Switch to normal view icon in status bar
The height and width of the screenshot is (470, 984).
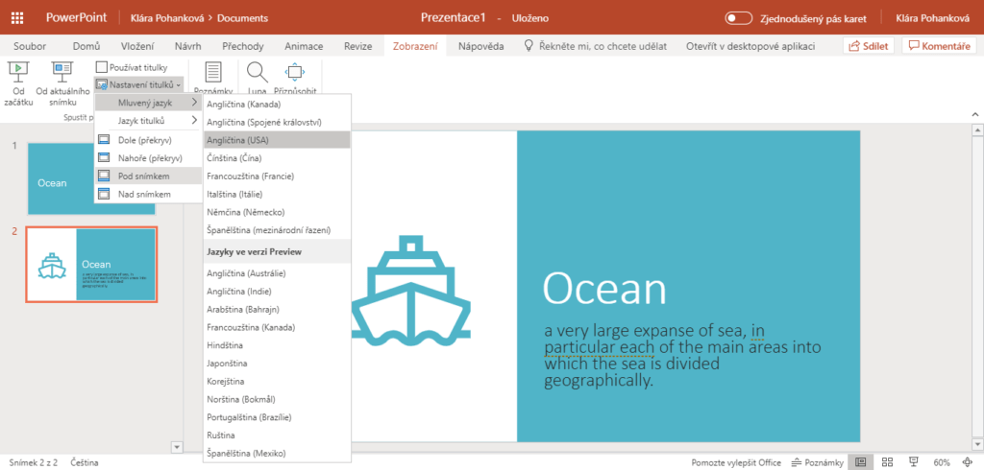861,462
